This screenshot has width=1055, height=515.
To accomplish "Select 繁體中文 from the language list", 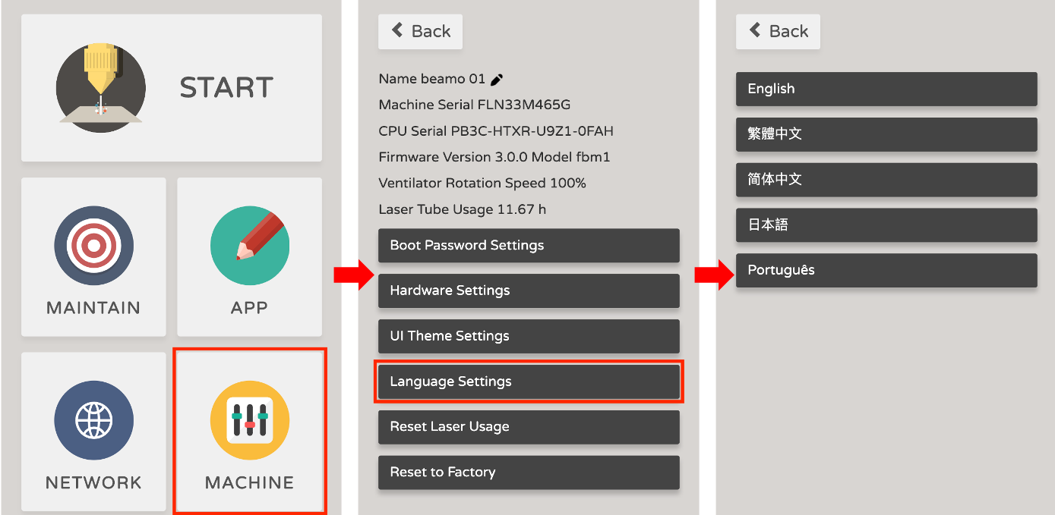I will coord(886,134).
